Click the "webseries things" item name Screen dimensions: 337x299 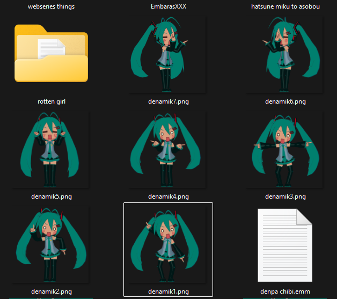(52, 6)
